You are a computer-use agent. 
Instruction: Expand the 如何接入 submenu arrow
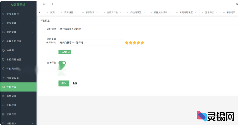(x=33, y=123)
